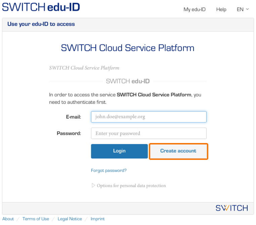Open the Terms of Use link

coord(36,219)
